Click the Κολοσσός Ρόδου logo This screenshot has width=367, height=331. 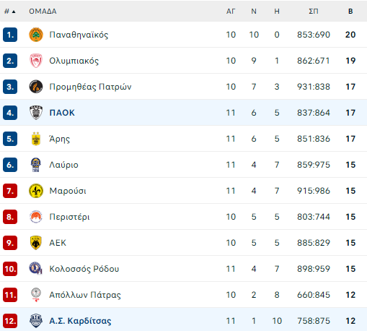coord(36,268)
